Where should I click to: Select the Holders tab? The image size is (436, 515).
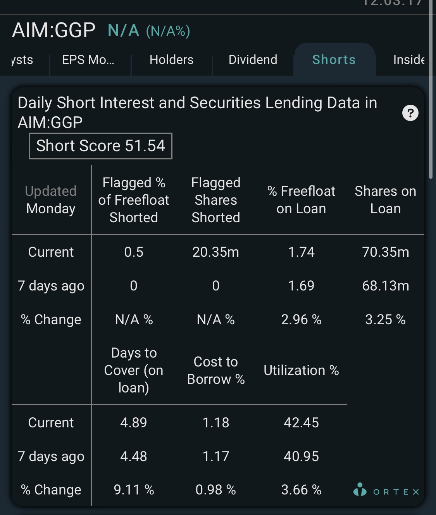pyautogui.click(x=171, y=60)
